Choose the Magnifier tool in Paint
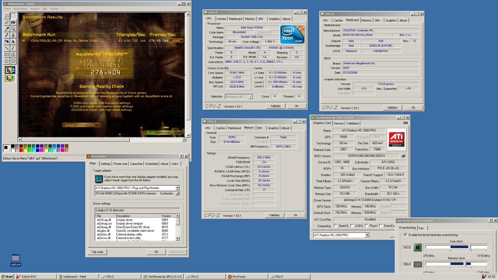Viewport: 498px width, 280px height. (13, 29)
